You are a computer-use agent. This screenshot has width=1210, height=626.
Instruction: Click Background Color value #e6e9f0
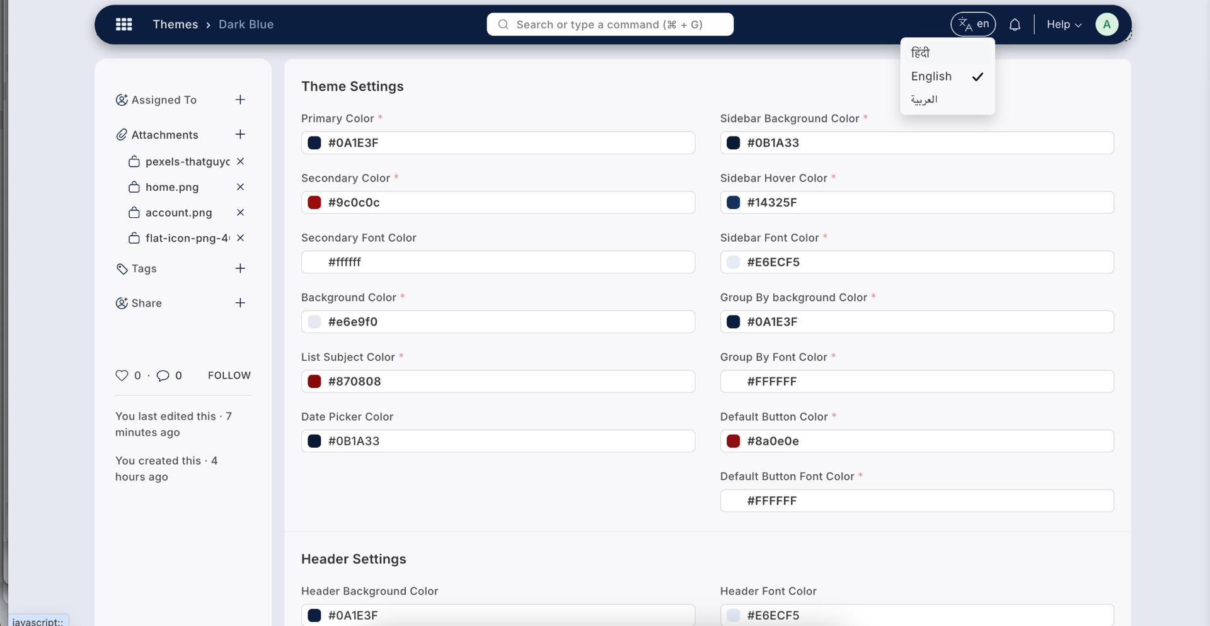(352, 322)
